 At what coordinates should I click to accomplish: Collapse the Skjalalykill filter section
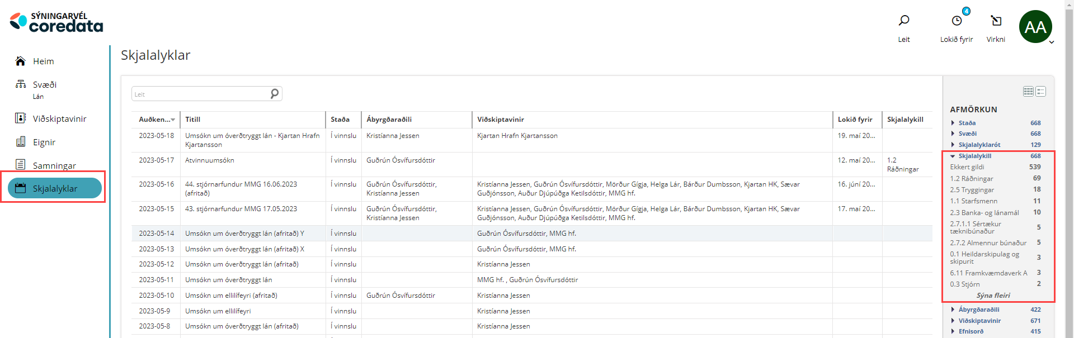pos(974,156)
